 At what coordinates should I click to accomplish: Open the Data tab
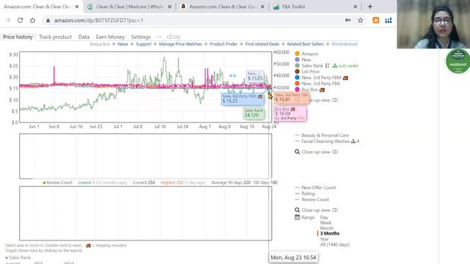[x=84, y=37]
